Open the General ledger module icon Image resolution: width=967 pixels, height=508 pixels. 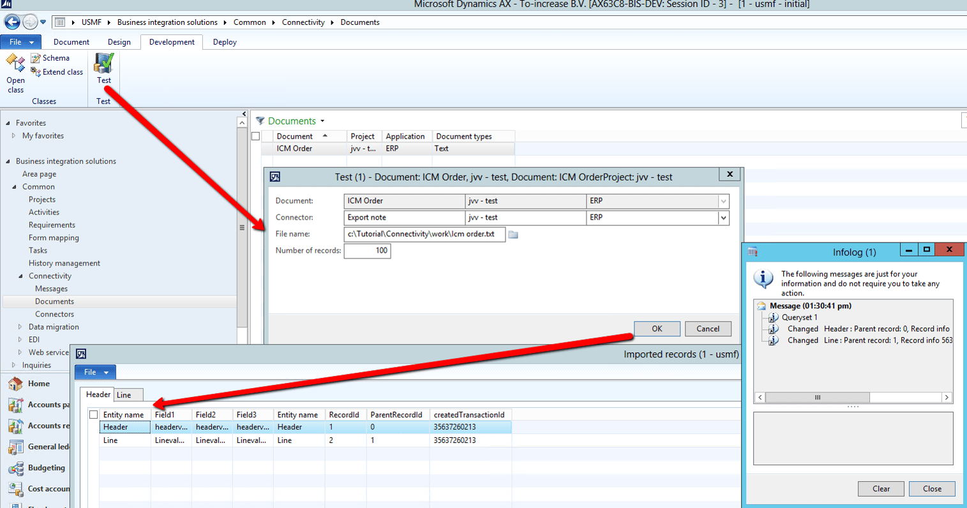[x=15, y=447]
